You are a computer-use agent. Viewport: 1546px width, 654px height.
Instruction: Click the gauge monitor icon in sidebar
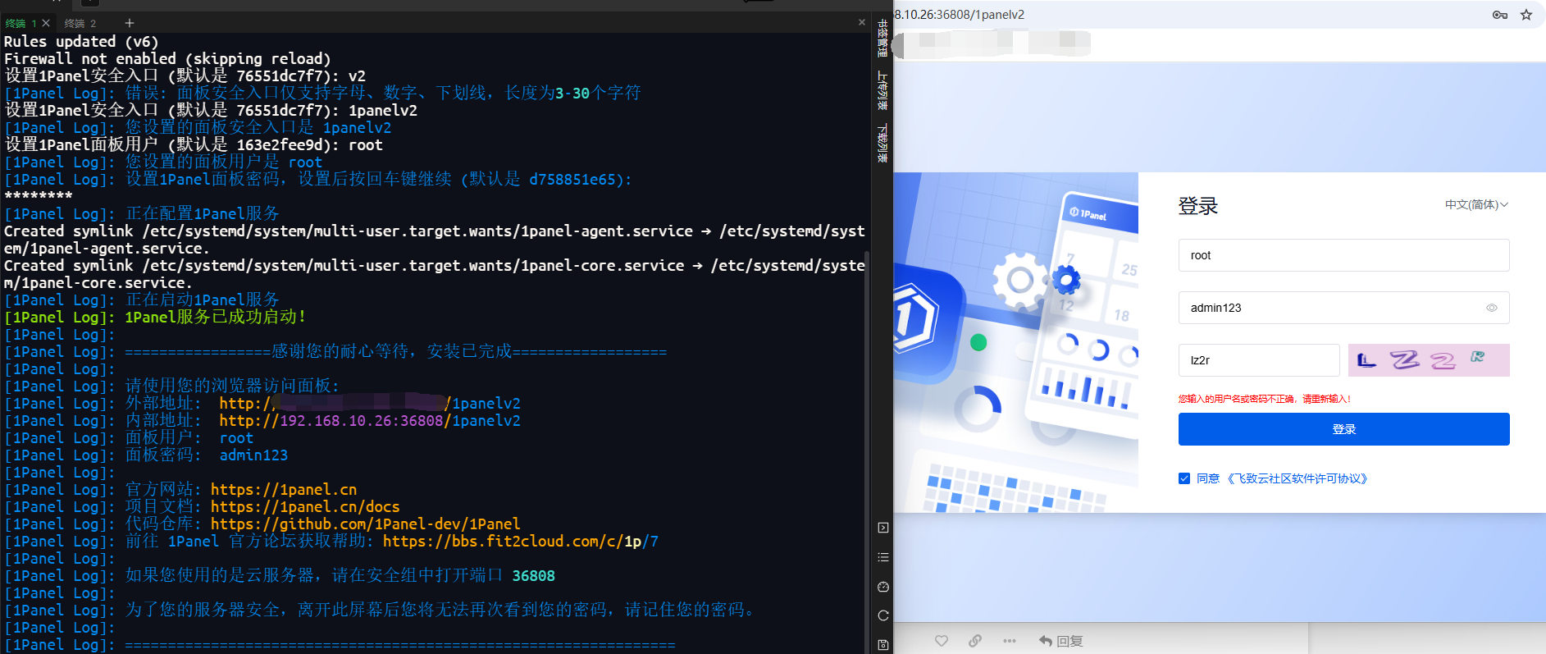[883, 587]
